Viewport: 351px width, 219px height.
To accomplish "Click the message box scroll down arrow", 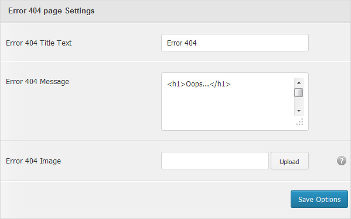I will (299, 110).
